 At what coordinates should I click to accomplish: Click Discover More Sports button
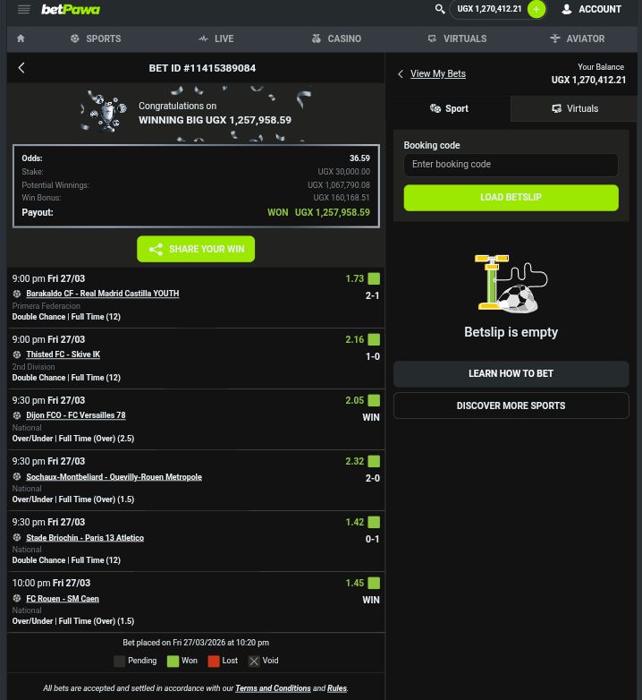(511, 405)
